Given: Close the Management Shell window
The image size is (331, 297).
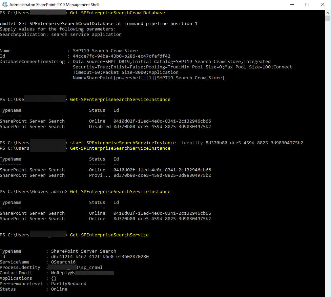Looking at the screenshot, I should point(323,4).
